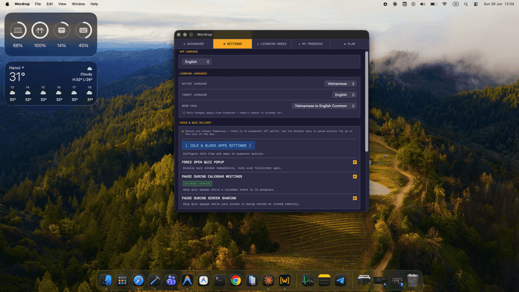Click the 'Pack changes apply from tomorrow' note
The height and width of the screenshot is (292, 519).
point(234,113)
